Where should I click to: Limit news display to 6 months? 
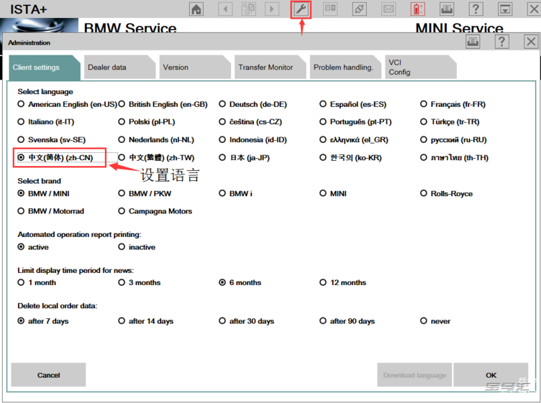[240, 282]
